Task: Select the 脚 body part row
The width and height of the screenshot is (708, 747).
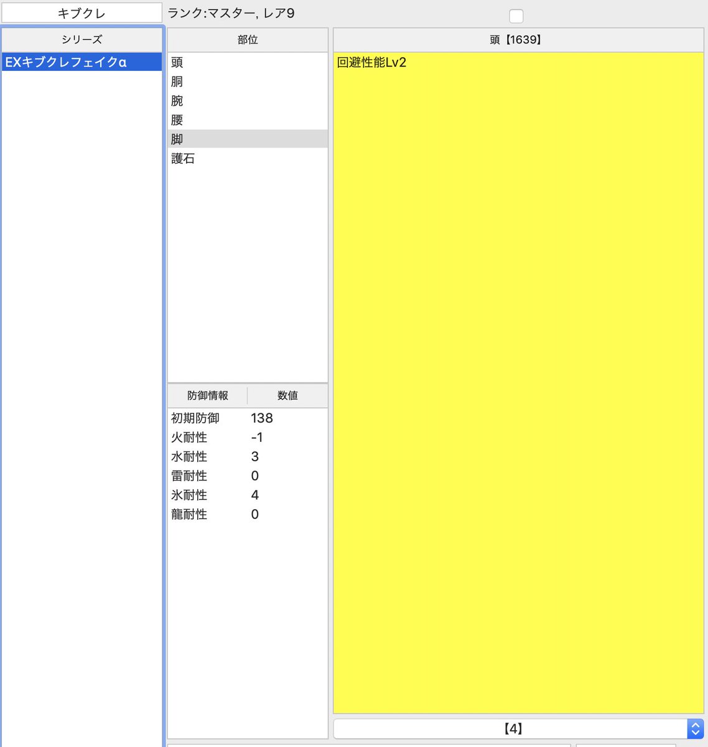Action: 248,139
